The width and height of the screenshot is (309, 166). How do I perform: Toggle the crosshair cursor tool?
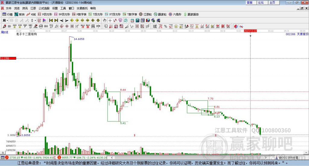coord(110,20)
